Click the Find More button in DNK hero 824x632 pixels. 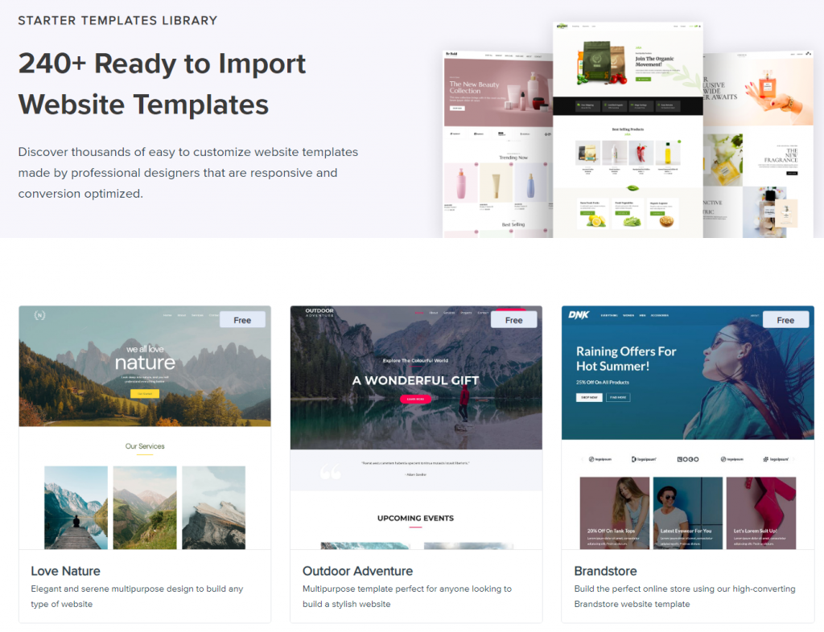[x=618, y=397]
